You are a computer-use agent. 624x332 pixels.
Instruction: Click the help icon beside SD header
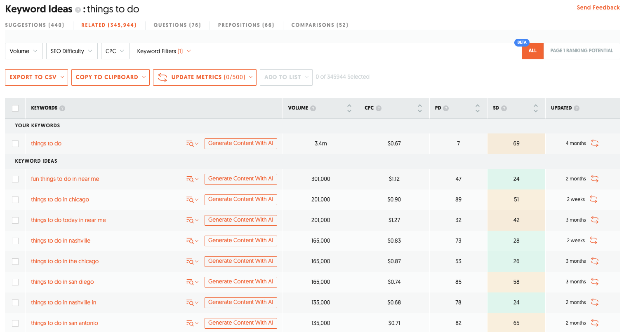(x=504, y=108)
